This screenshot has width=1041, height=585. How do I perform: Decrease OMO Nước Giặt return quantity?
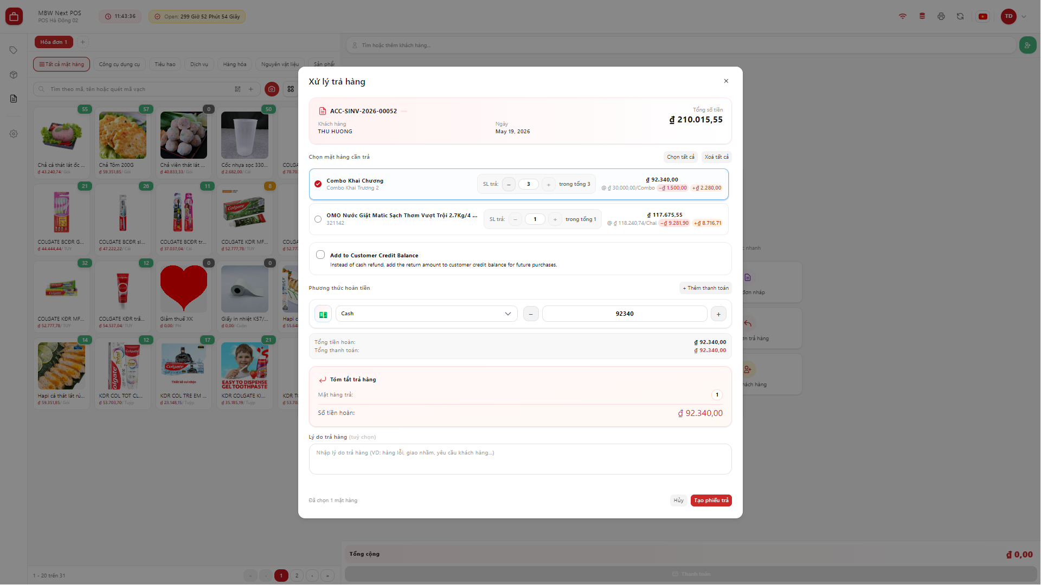pos(515,219)
